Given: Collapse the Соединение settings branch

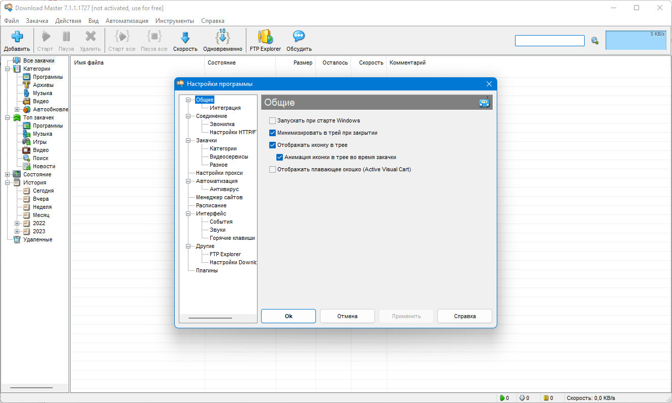Looking at the screenshot, I should click(x=188, y=116).
